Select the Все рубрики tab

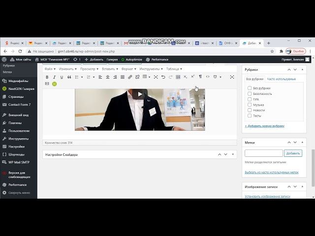pos(255,79)
